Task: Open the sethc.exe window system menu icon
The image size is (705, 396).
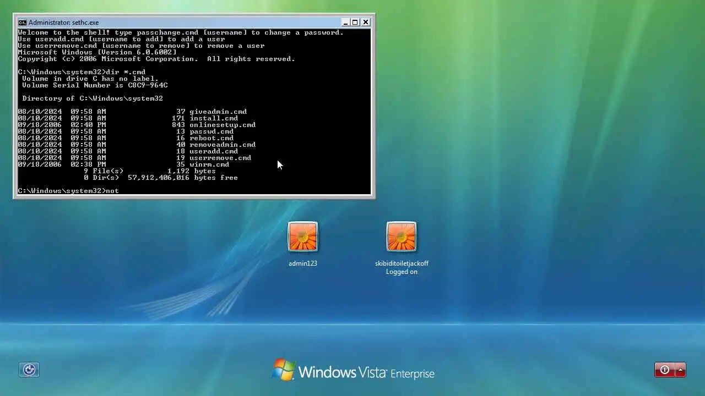Action: point(22,23)
